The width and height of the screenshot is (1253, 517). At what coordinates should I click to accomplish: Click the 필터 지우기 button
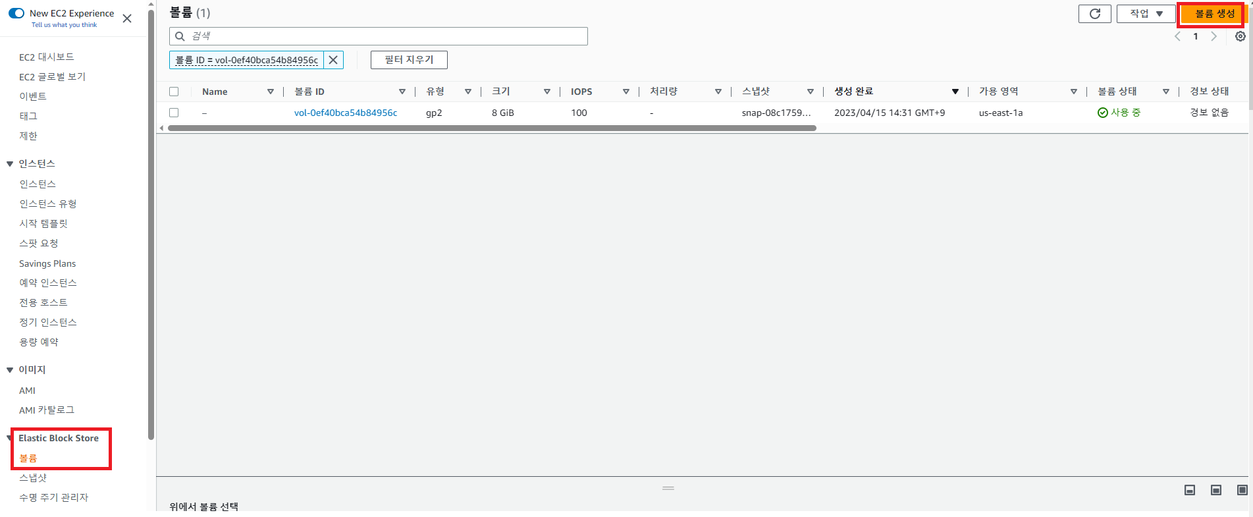(409, 60)
